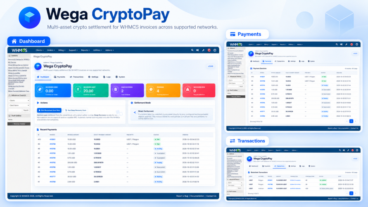
Task: Click the document icon on the Paid Invoices card
Action: 116,89
